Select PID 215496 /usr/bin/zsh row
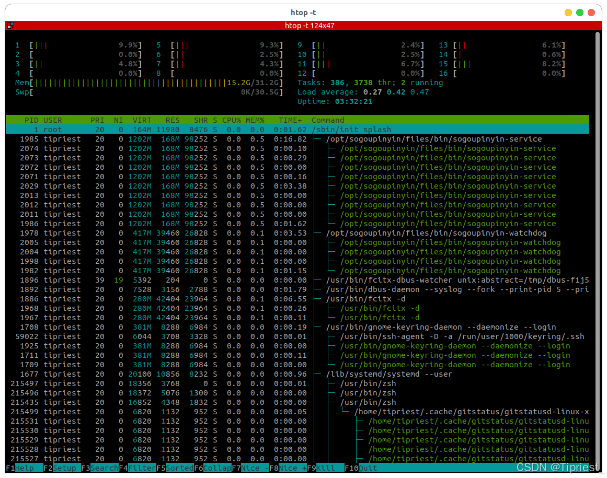This screenshot has width=607, height=478. 297,393
